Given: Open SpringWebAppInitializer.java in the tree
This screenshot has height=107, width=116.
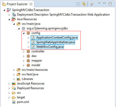Looking at the screenshot, I should [53, 42].
